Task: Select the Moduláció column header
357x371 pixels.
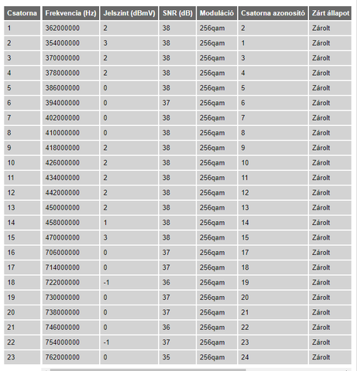Action: pos(217,13)
